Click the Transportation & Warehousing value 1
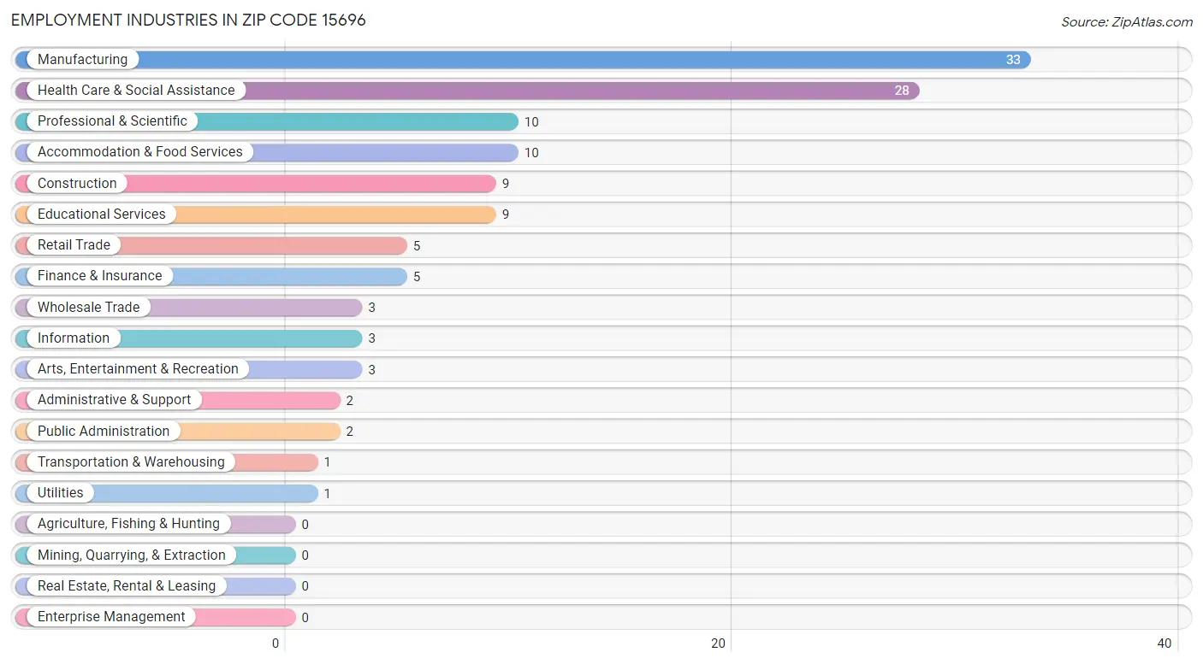The width and height of the screenshot is (1203, 664). coord(327,462)
